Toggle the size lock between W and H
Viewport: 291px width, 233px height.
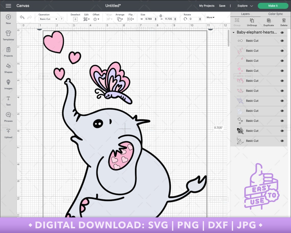click(x=160, y=16)
